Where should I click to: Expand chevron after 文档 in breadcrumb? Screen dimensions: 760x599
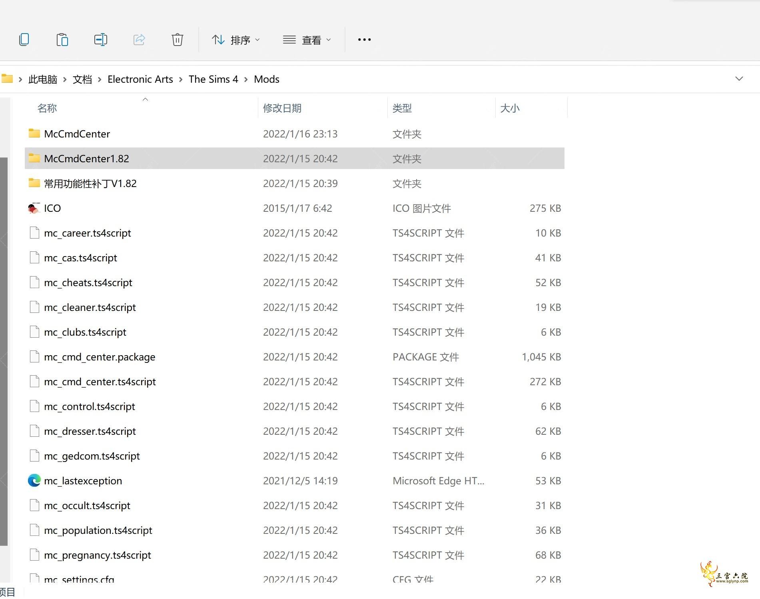(100, 80)
